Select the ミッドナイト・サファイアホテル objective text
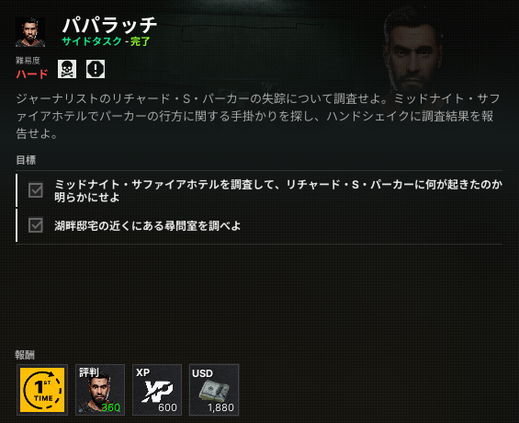The width and height of the screenshot is (519, 423). coord(278,190)
